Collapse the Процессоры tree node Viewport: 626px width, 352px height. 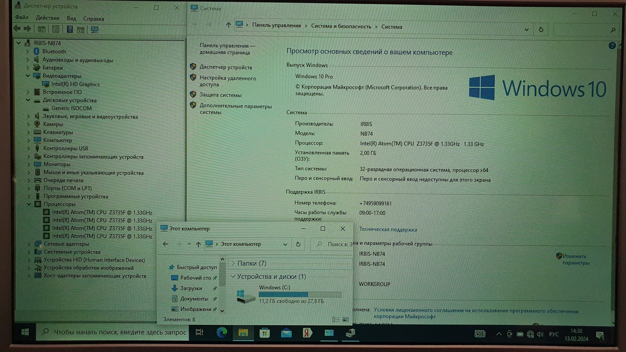(x=29, y=204)
